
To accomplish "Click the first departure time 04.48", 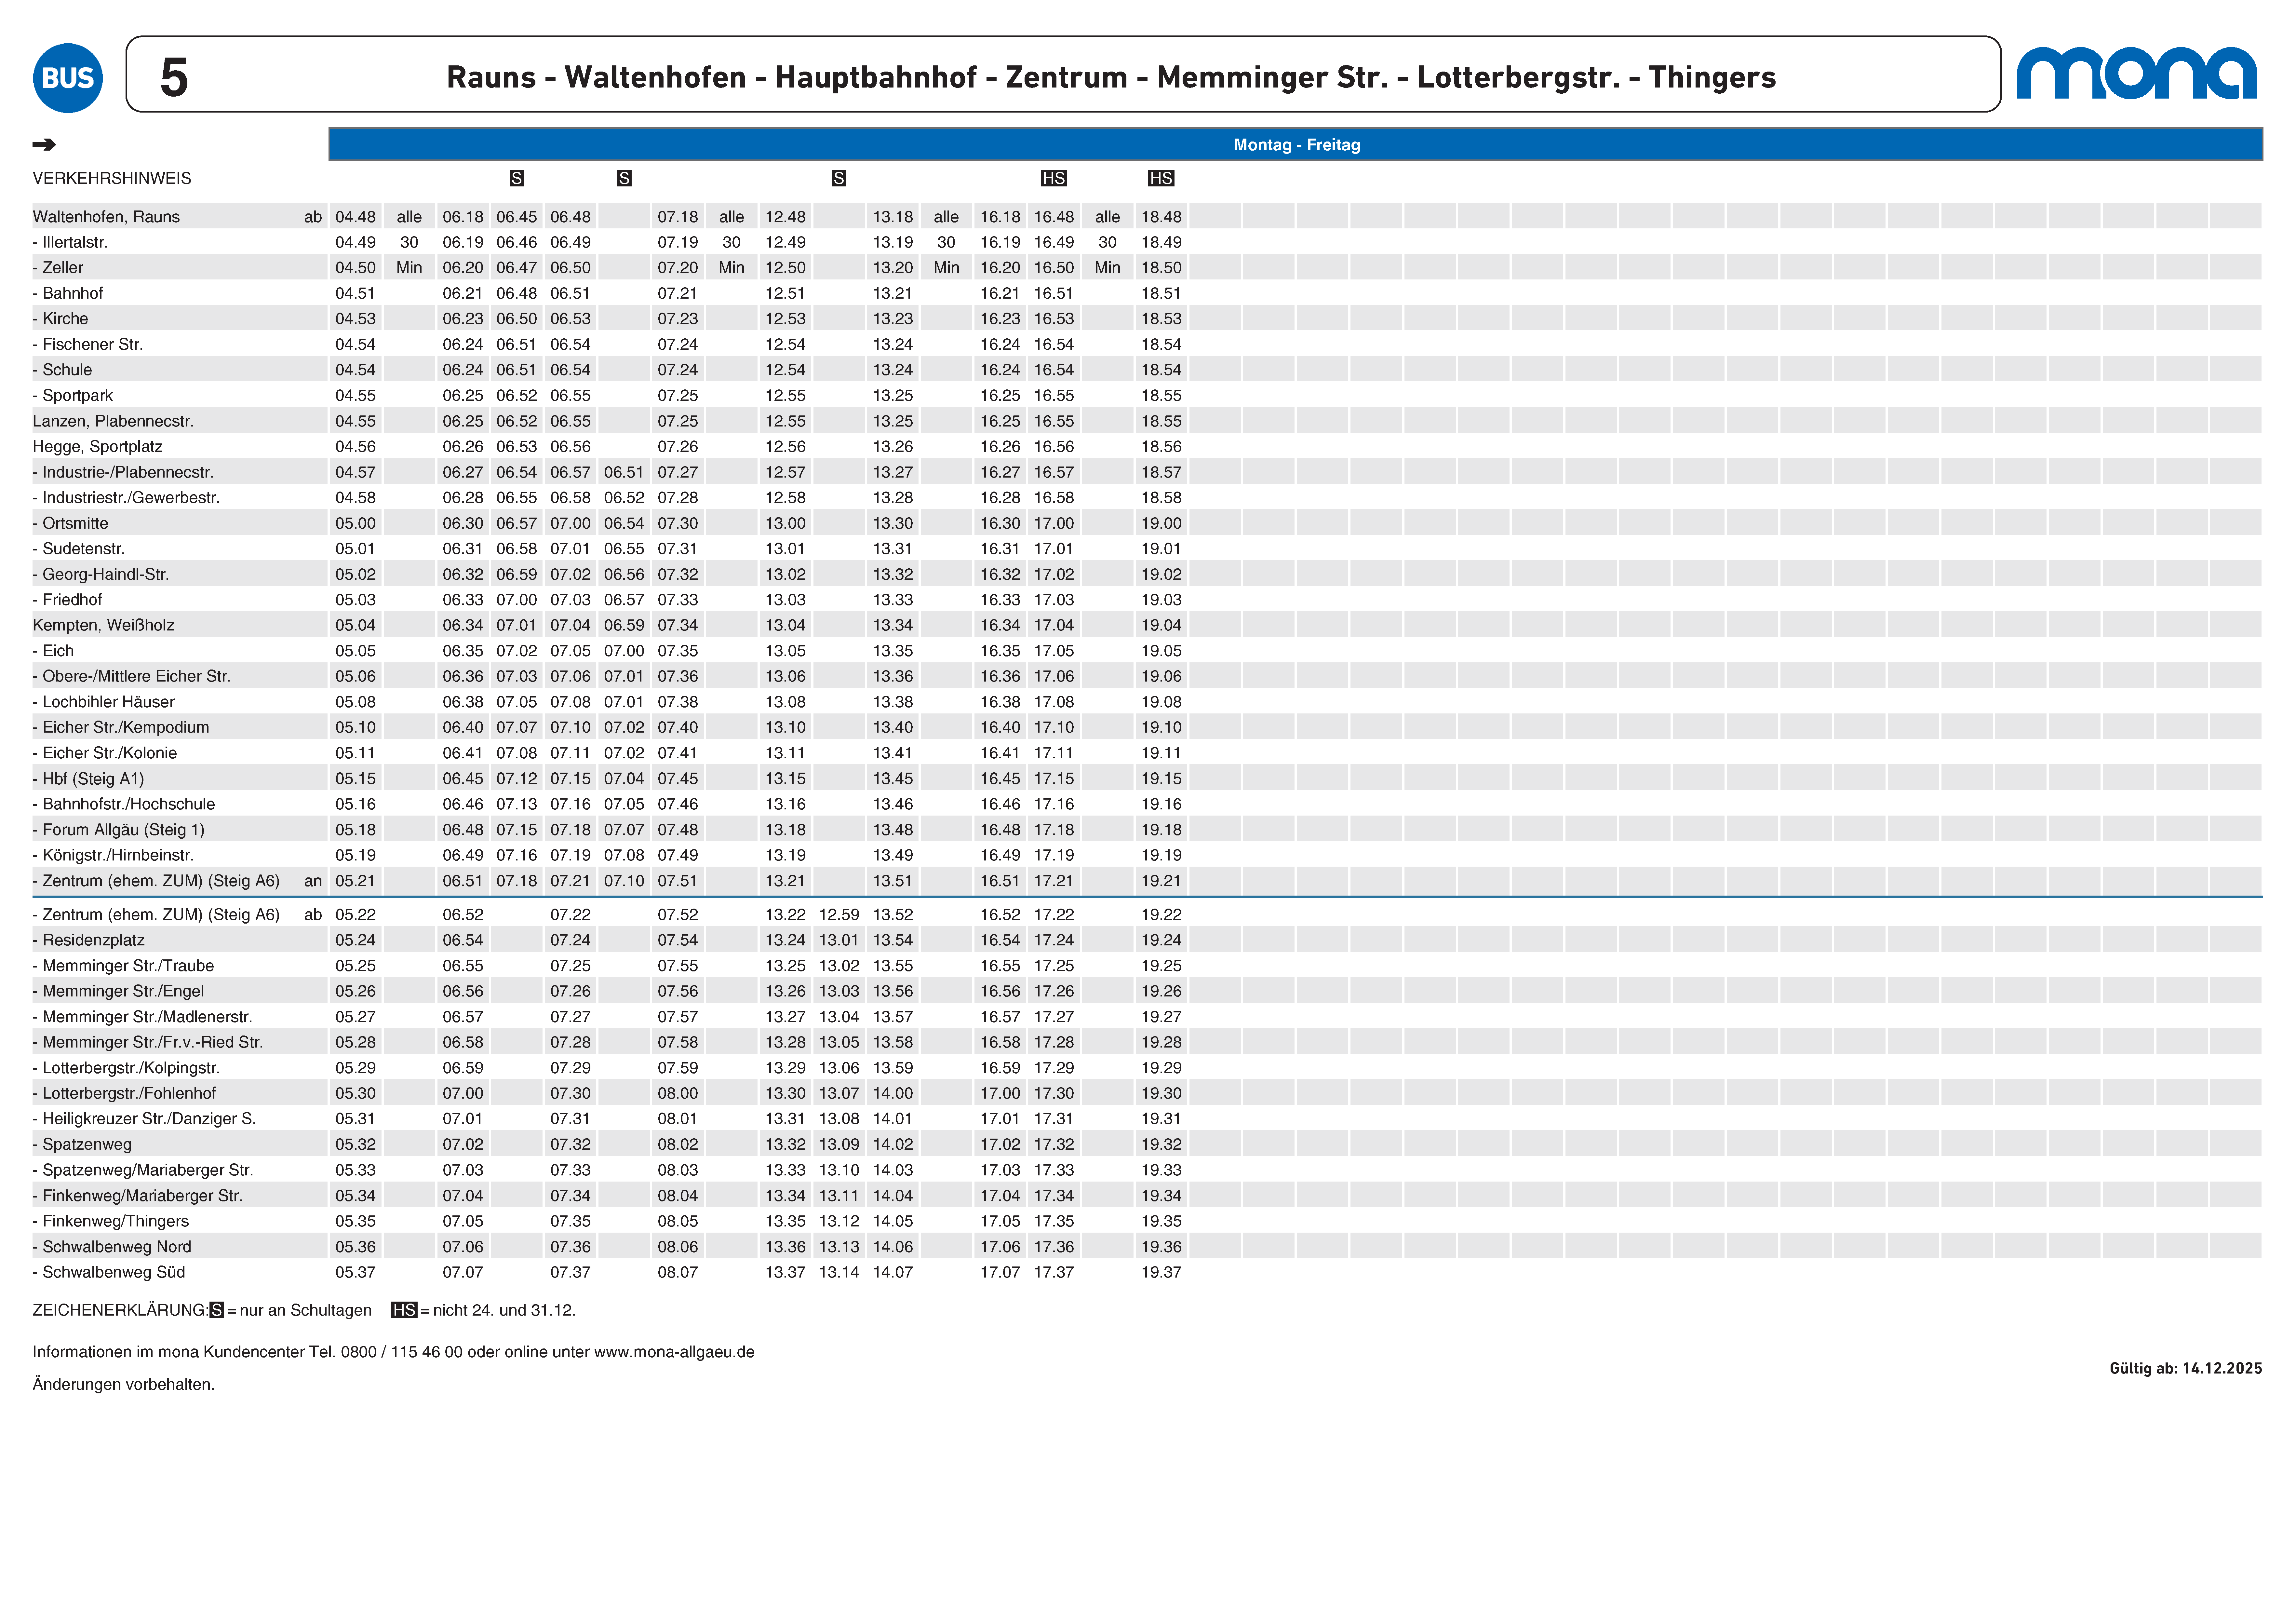I will pyautogui.click(x=355, y=217).
